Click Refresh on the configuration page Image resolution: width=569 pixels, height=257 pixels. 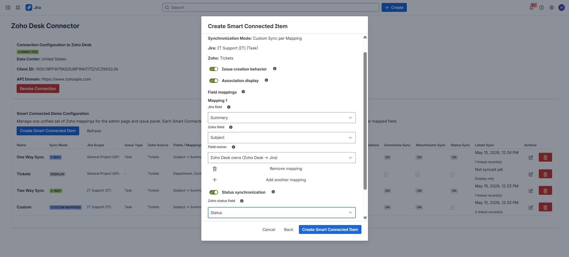tap(94, 131)
